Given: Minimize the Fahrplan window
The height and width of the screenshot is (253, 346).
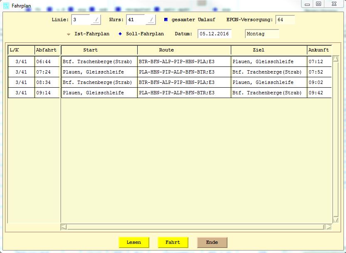Looking at the screenshot, I should point(308,4).
